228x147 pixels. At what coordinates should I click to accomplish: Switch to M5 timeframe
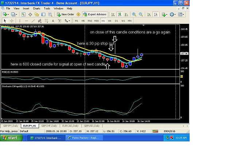tap(83, 21)
